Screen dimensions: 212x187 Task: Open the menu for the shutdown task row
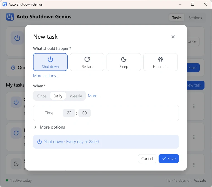point(194,106)
